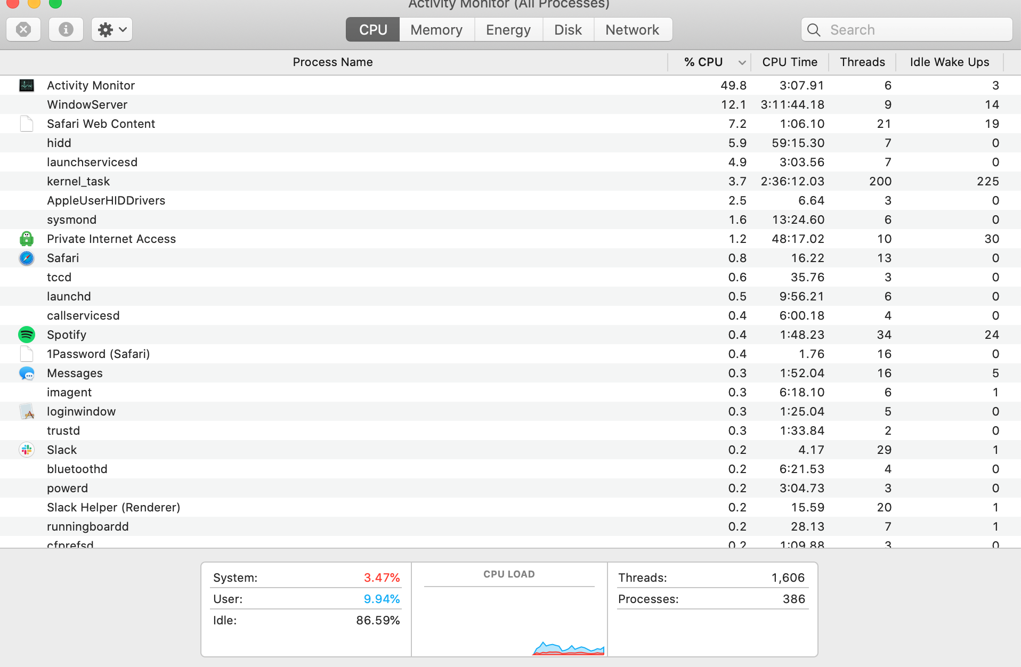Click the 49.8 CPU percentage value
The width and height of the screenshot is (1021, 667).
[x=733, y=85]
